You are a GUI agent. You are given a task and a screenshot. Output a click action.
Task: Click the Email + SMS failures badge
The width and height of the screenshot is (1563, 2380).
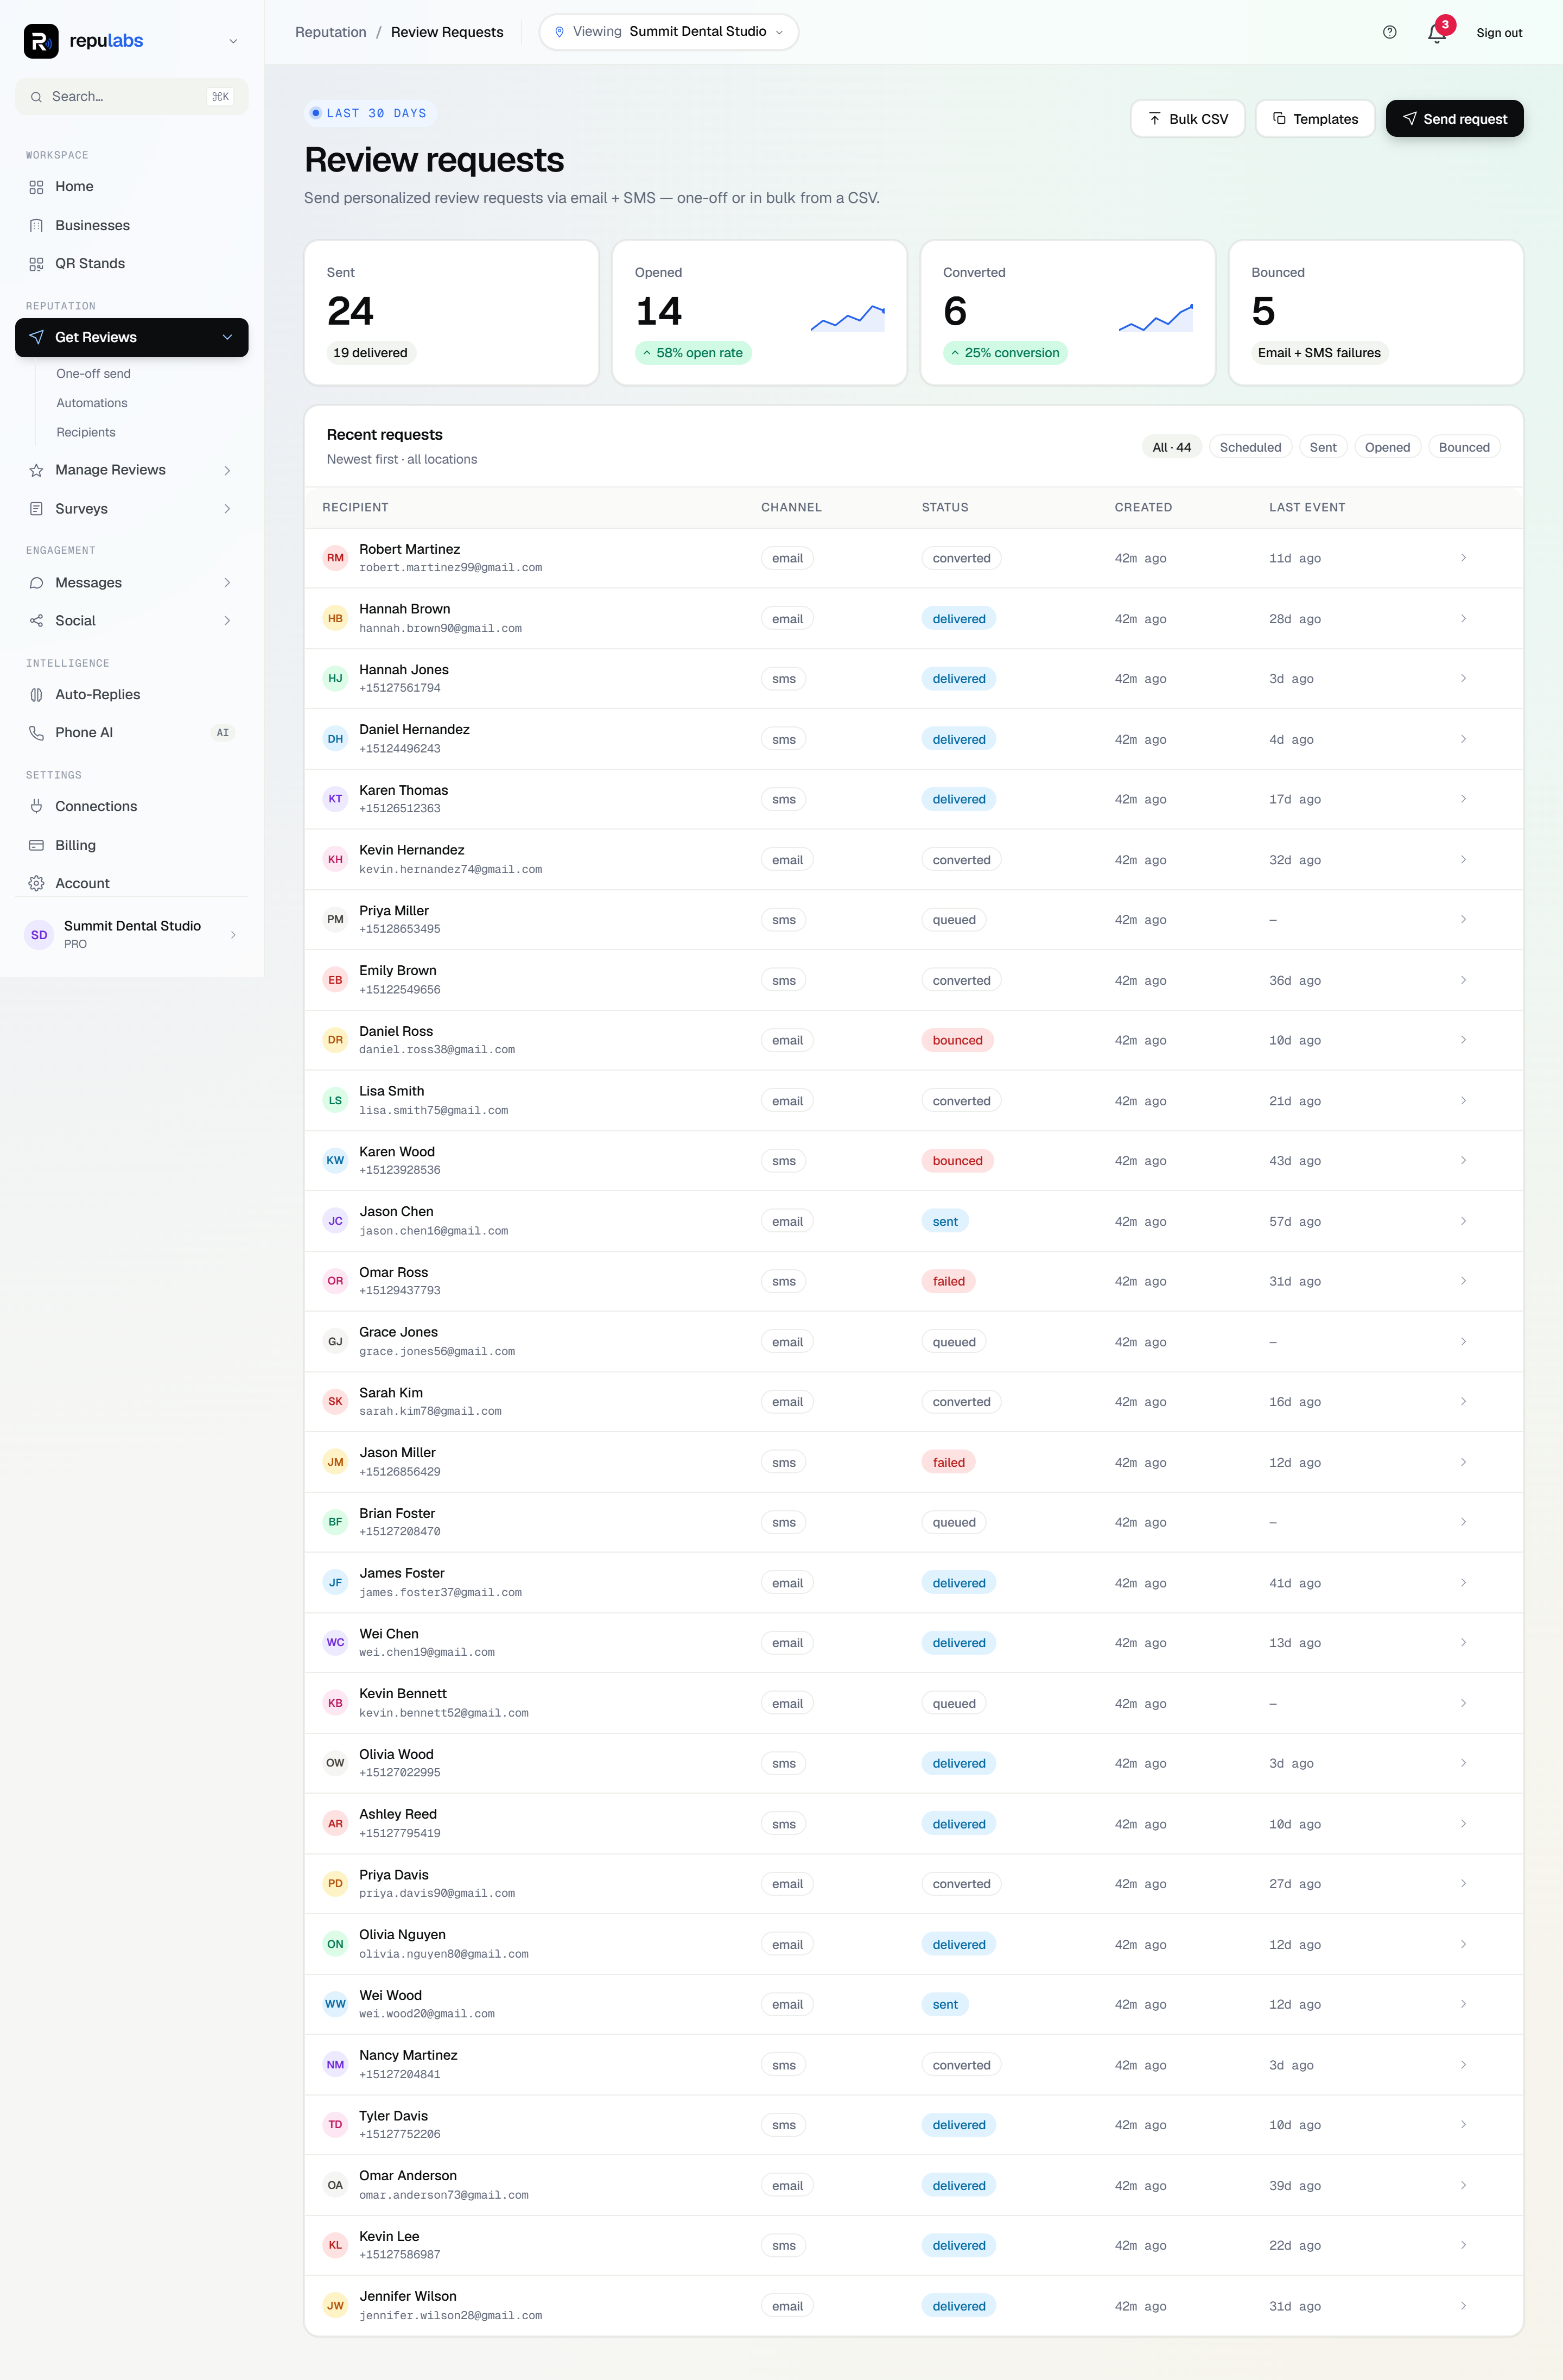pos(1319,353)
